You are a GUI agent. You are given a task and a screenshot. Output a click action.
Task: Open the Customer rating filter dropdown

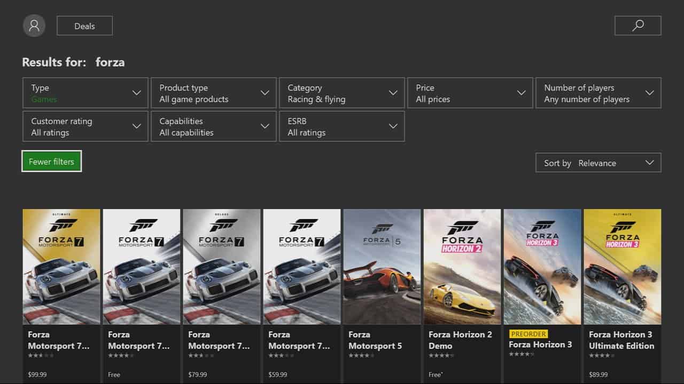click(85, 126)
